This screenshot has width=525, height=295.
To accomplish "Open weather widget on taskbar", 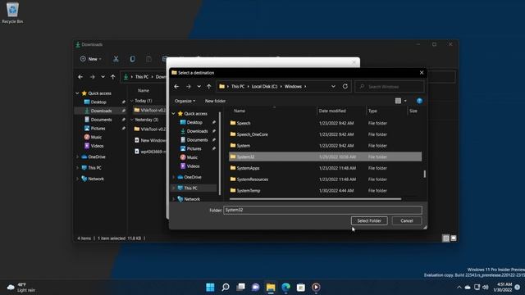I will [21, 288].
